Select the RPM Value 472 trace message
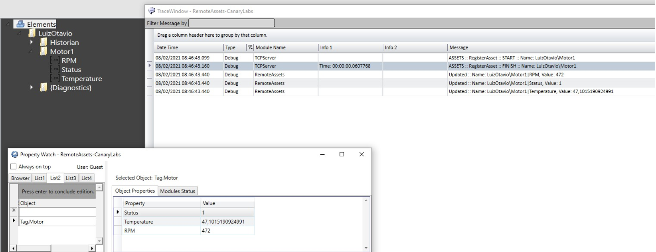This screenshot has height=252, width=656. tap(506, 75)
